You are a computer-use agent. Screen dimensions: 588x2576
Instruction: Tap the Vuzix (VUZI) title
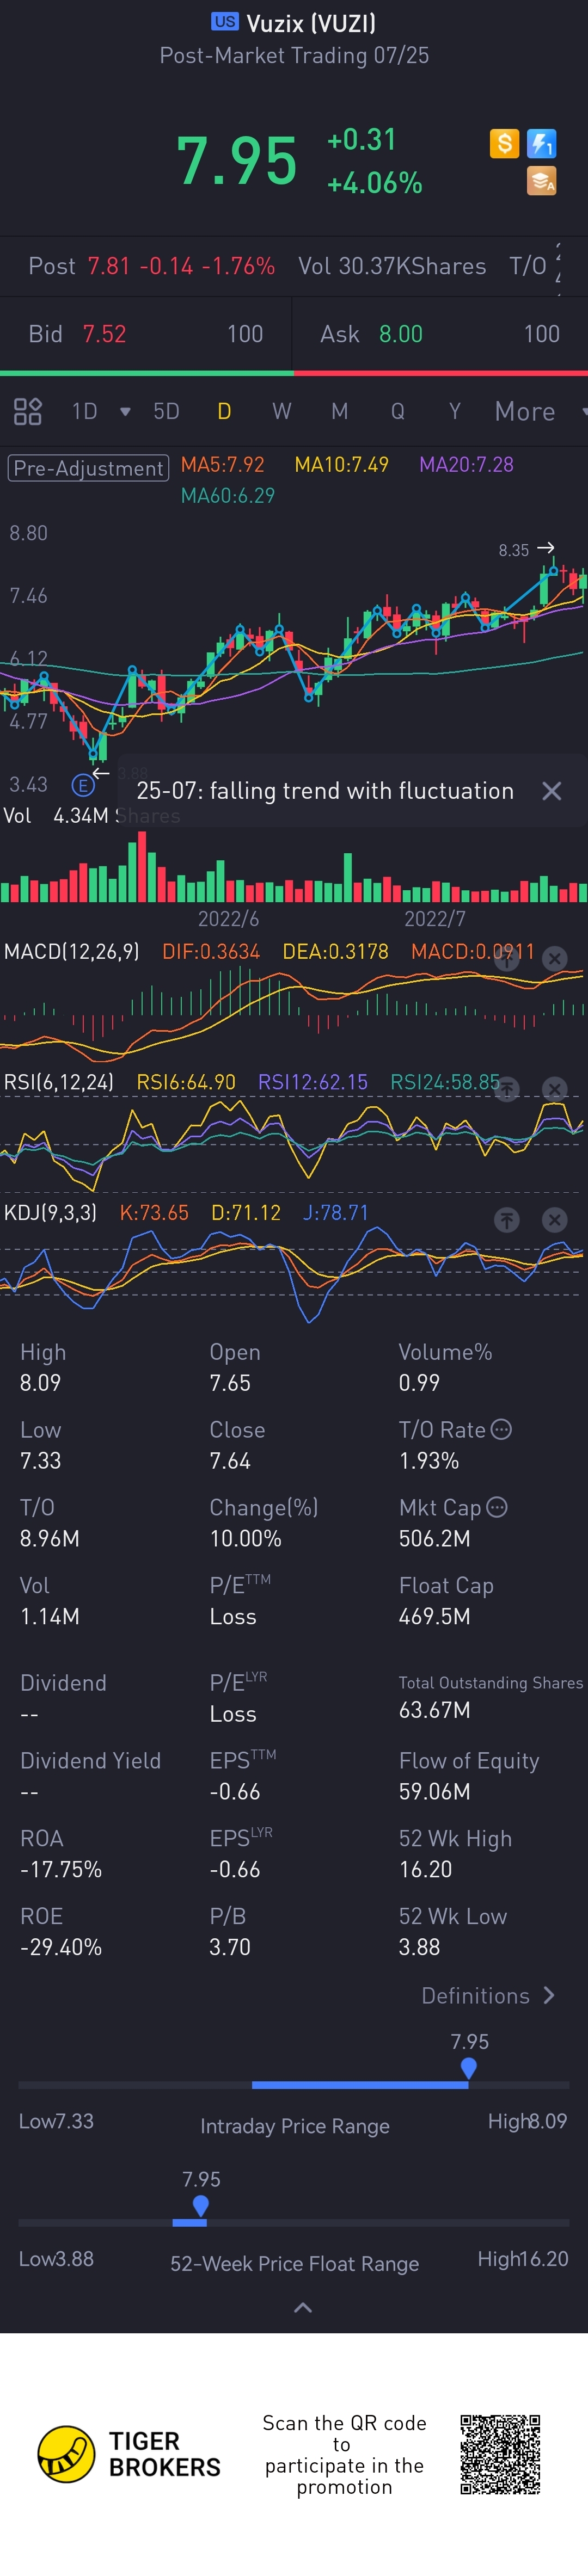[311, 23]
